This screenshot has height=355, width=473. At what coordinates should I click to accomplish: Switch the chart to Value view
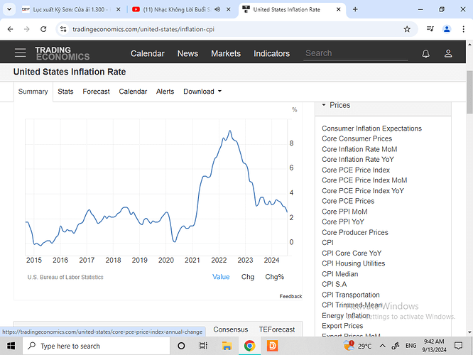click(221, 277)
